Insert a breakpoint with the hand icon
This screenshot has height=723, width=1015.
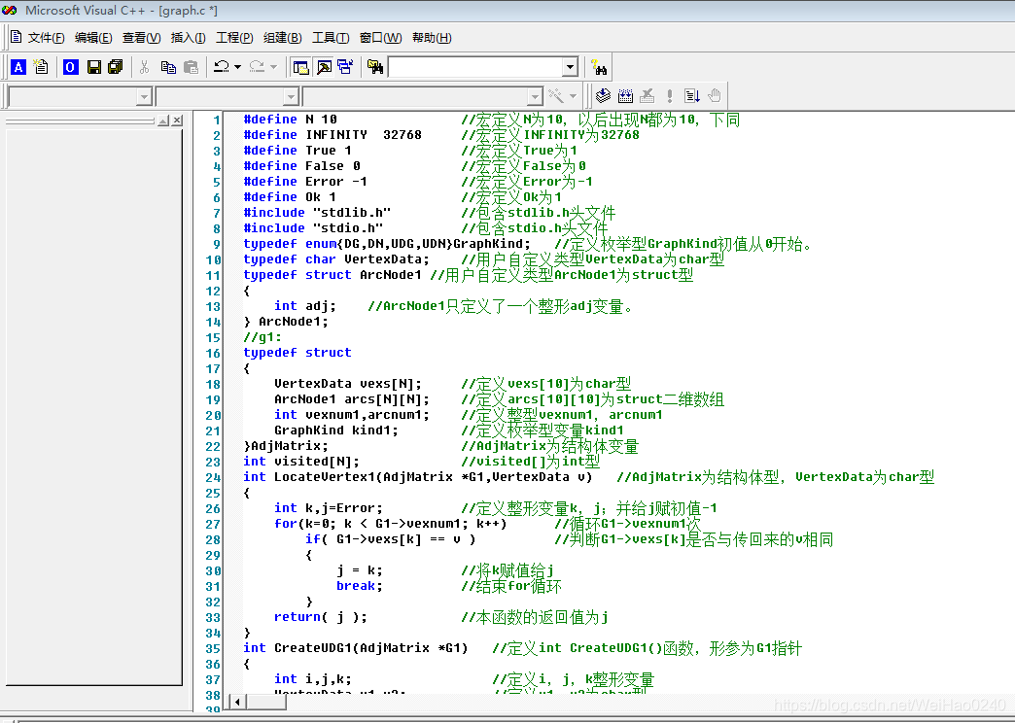(714, 96)
